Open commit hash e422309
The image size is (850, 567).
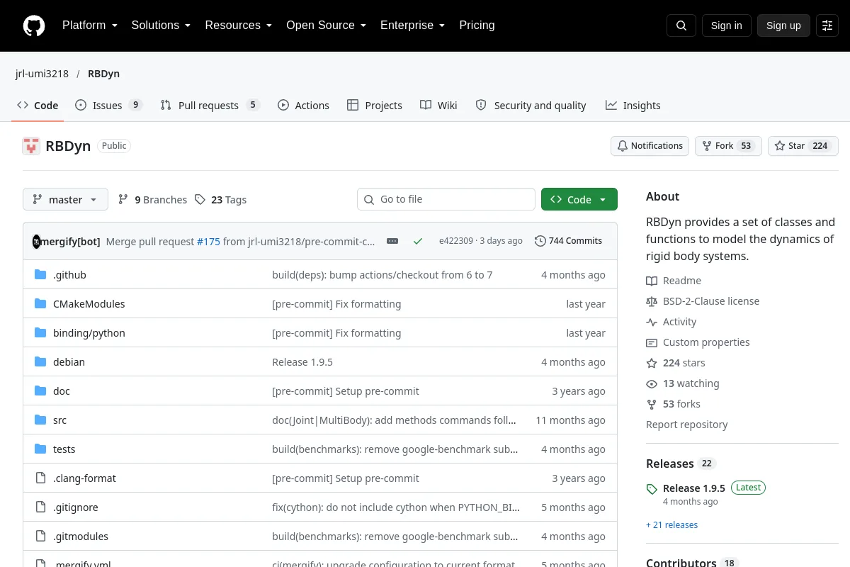(455, 241)
